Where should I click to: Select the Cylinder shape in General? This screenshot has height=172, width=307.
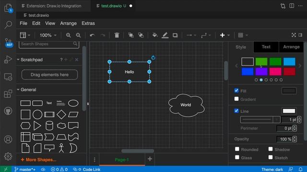point(49,126)
